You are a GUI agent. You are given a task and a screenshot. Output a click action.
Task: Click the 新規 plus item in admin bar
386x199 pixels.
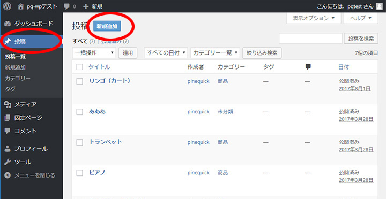click(x=93, y=6)
